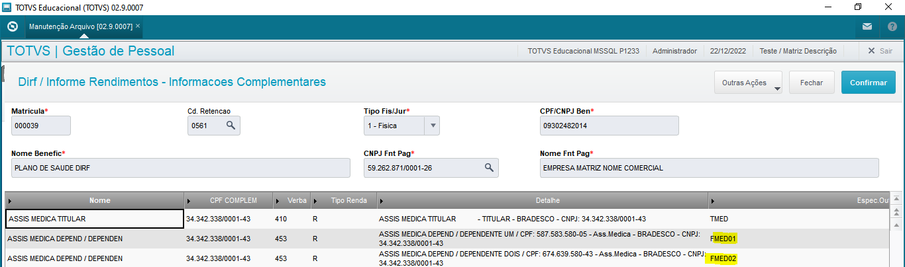The width and height of the screenshot is (905, 267).
Task: Close the Manutenção Arquivo tab
Action: [138, 26]
